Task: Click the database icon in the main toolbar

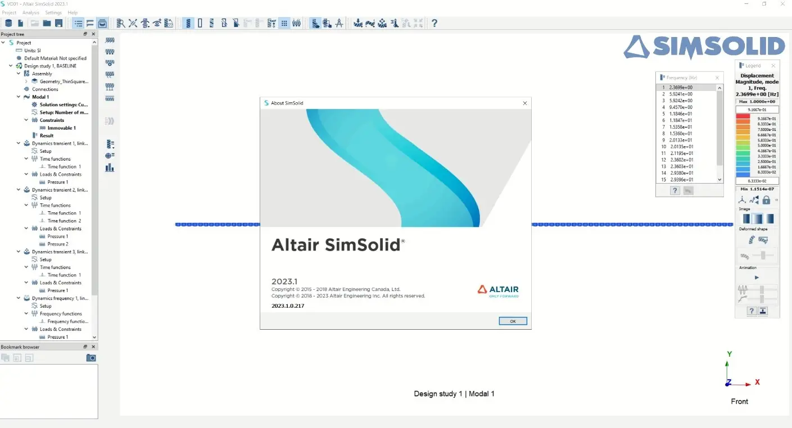Action: click(x=8, y=23)
